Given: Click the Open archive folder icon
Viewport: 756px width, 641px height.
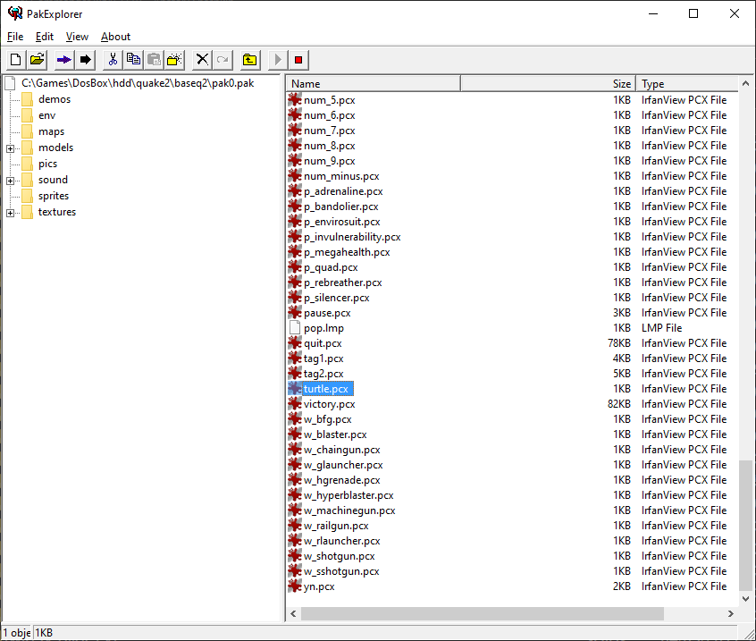Looking at the screenshot, I should (x=38, y=60).
